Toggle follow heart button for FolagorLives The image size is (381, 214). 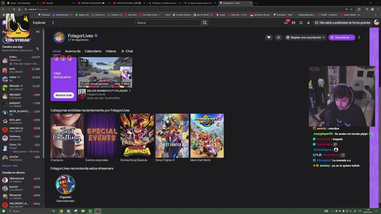[269, 37]
